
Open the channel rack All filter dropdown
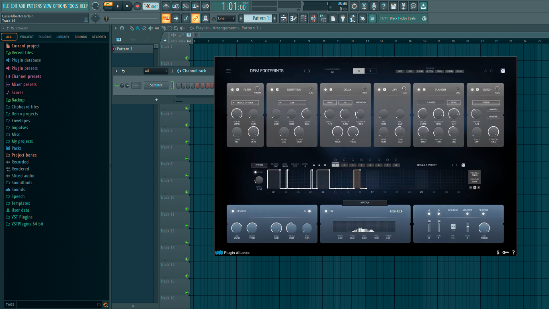156,71
